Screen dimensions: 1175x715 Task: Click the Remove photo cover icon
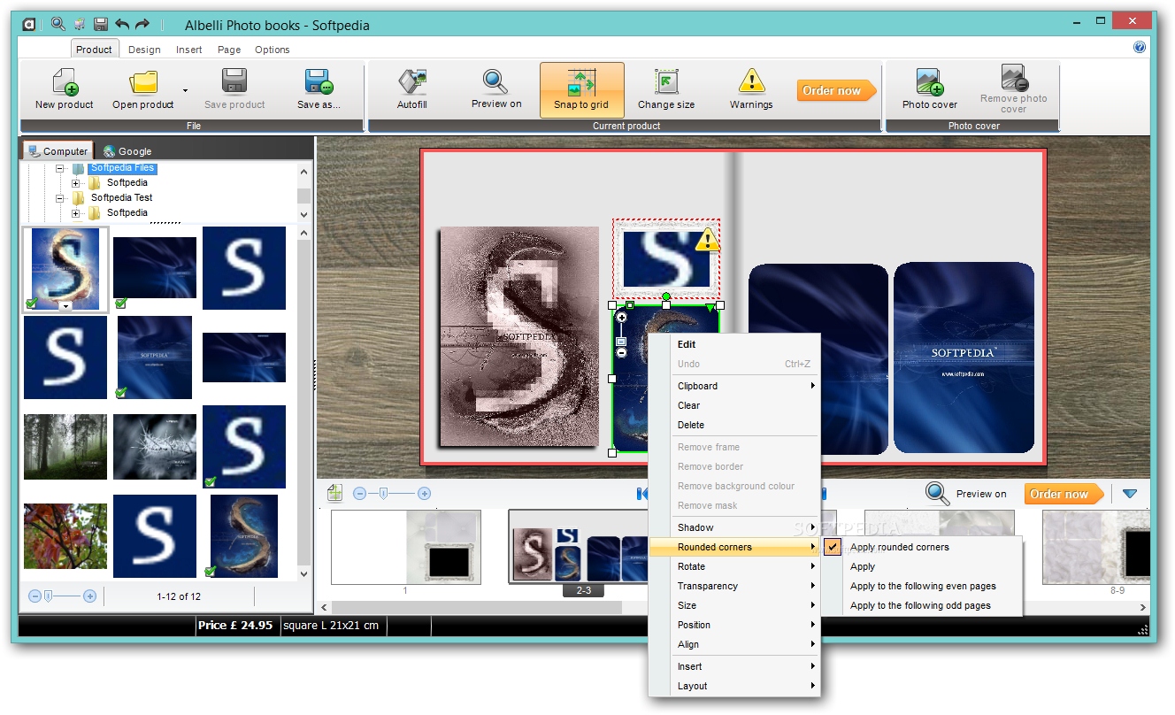[x=1014, y=78]
